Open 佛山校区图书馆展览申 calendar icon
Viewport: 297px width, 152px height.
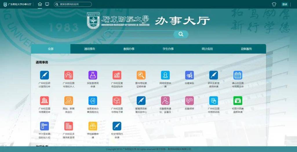point(238,75)
